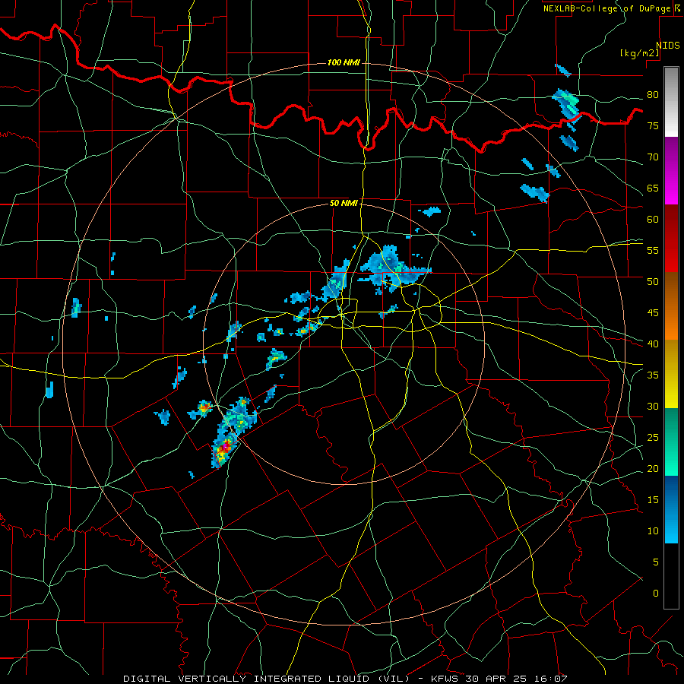Click the magenta core of the strongest storm cell
Image resolution: width=684 pixels, height=684 pixels.
(226, 445)
